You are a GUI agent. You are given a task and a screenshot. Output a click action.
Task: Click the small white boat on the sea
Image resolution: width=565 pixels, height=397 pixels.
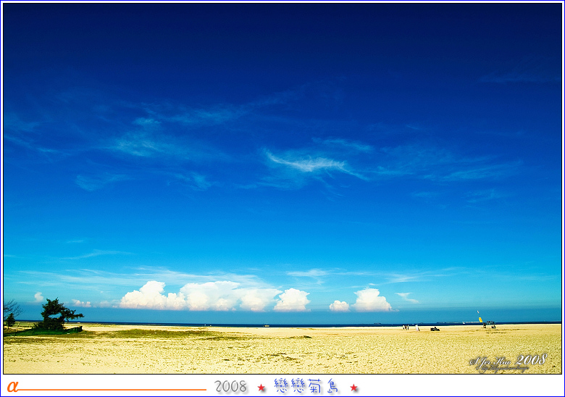click(x=267, y=325)
